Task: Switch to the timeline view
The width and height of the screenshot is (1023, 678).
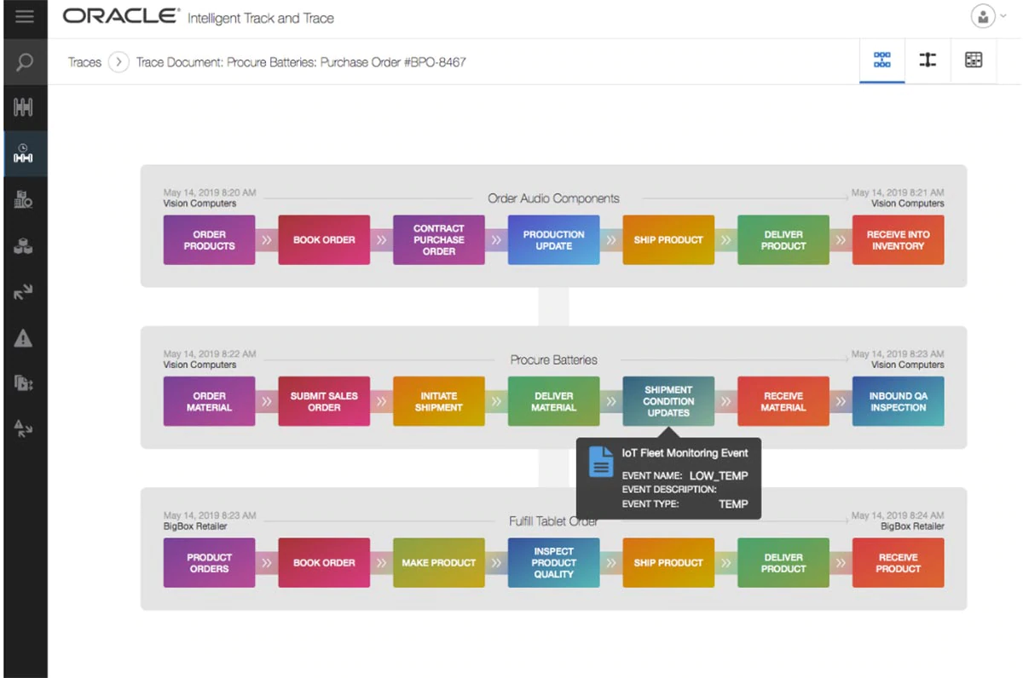Action: [928, 60]
